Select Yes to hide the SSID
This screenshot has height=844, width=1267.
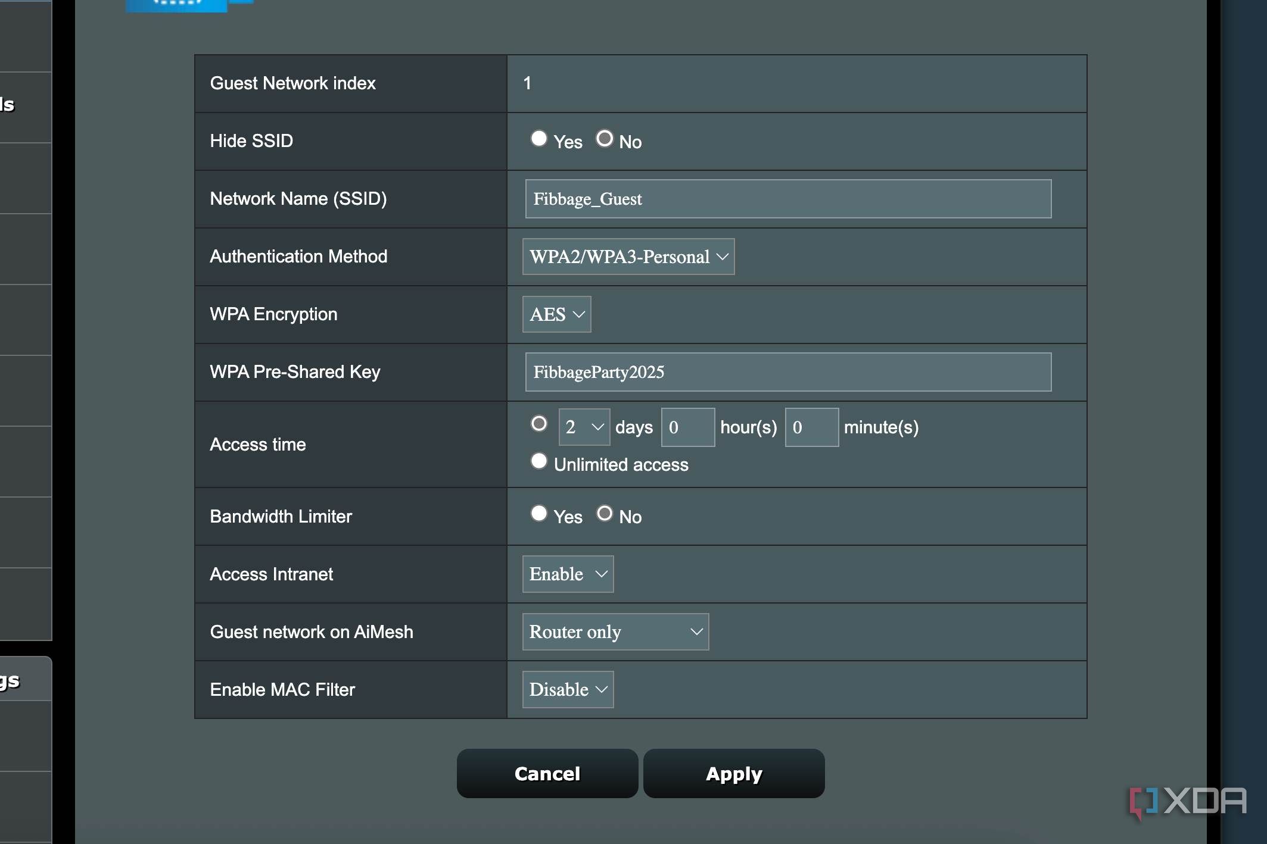[x=539, y=138]
